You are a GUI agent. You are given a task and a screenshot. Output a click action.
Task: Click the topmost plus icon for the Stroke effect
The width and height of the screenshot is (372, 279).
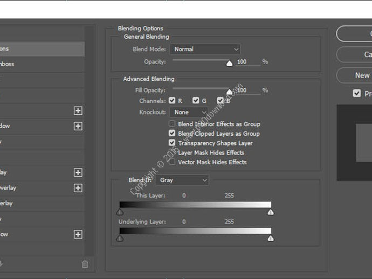click(x=78, y=111)
